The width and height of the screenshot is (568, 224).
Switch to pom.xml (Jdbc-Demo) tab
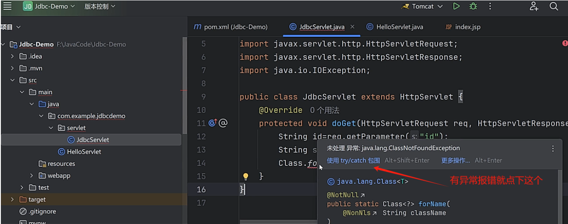(230, 27)
